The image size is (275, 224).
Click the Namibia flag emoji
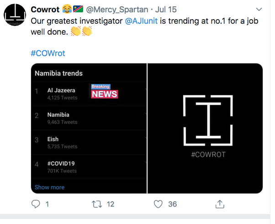78,9
